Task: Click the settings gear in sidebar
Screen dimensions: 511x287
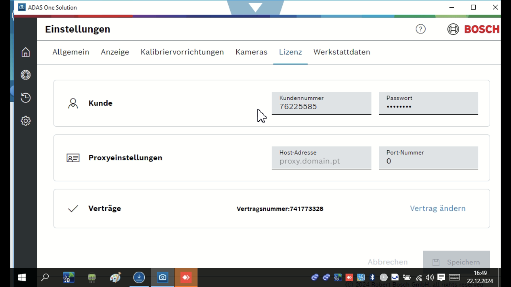Action: pyautogui.click(x=26, y=121)
